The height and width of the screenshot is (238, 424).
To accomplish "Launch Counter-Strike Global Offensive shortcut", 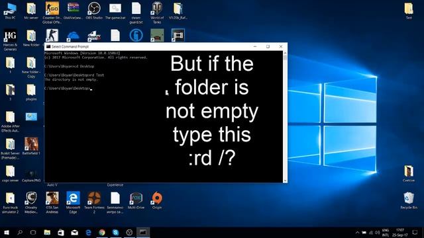I will pyautogui.click(x=52, y=13).
